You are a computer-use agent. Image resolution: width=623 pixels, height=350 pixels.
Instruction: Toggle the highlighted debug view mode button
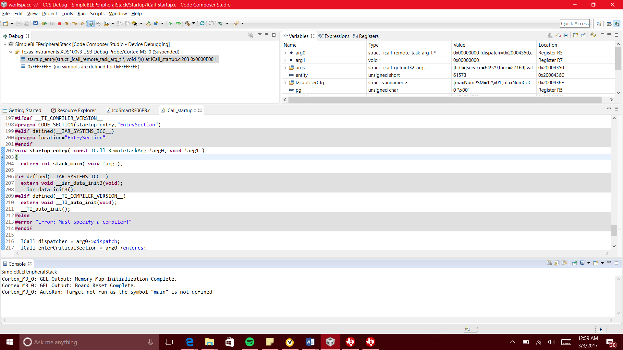[x=91, y=23]
